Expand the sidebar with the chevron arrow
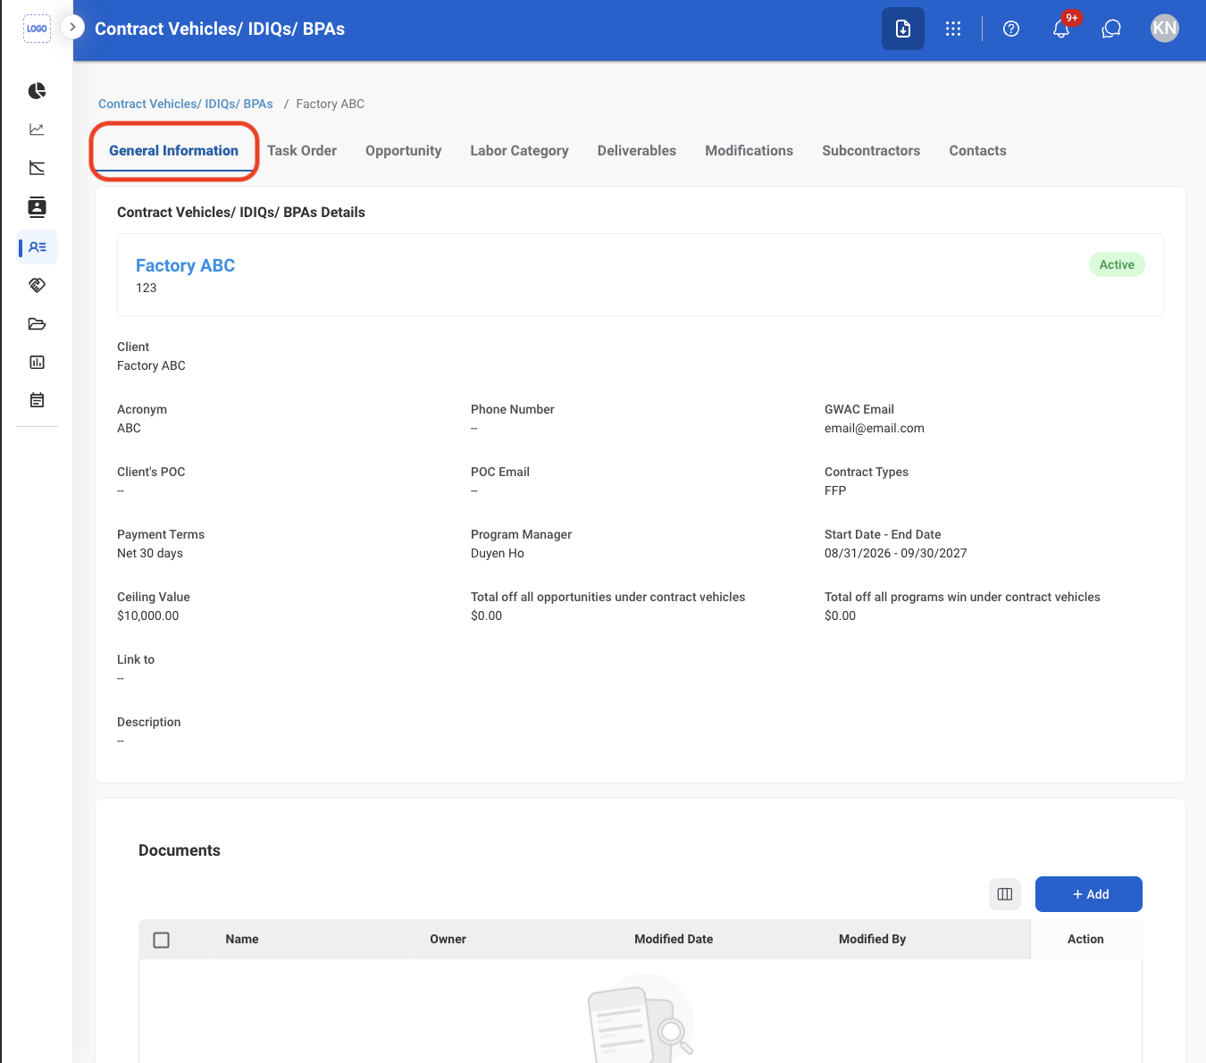The height and width of the screenshot is (1063, 1206). (x=72, y=27)
